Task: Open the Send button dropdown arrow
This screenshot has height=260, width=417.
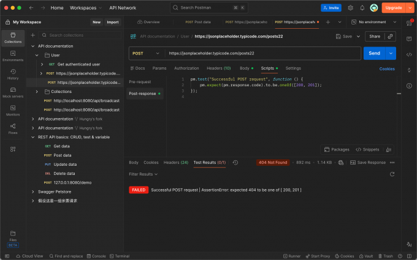Action: (391, 53)
